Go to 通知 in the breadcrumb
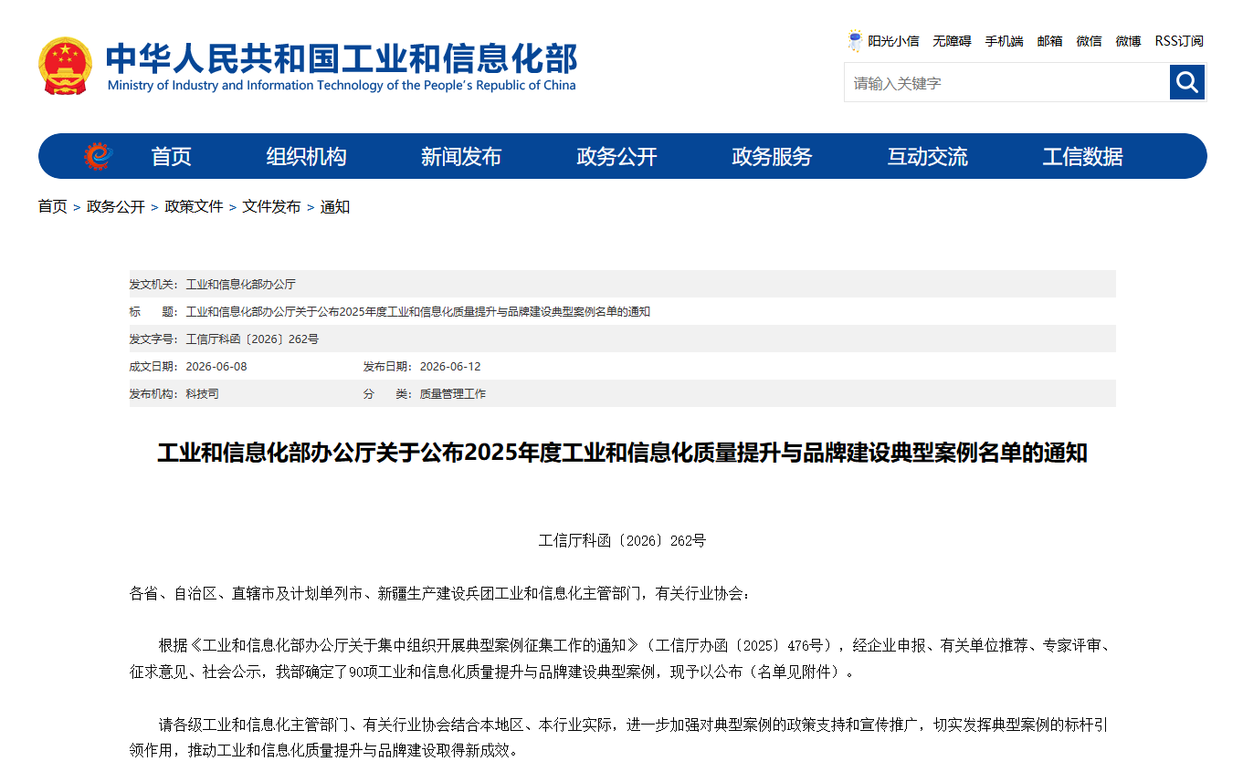Viewport: 1243px width, 782px height. pos(334,207)
